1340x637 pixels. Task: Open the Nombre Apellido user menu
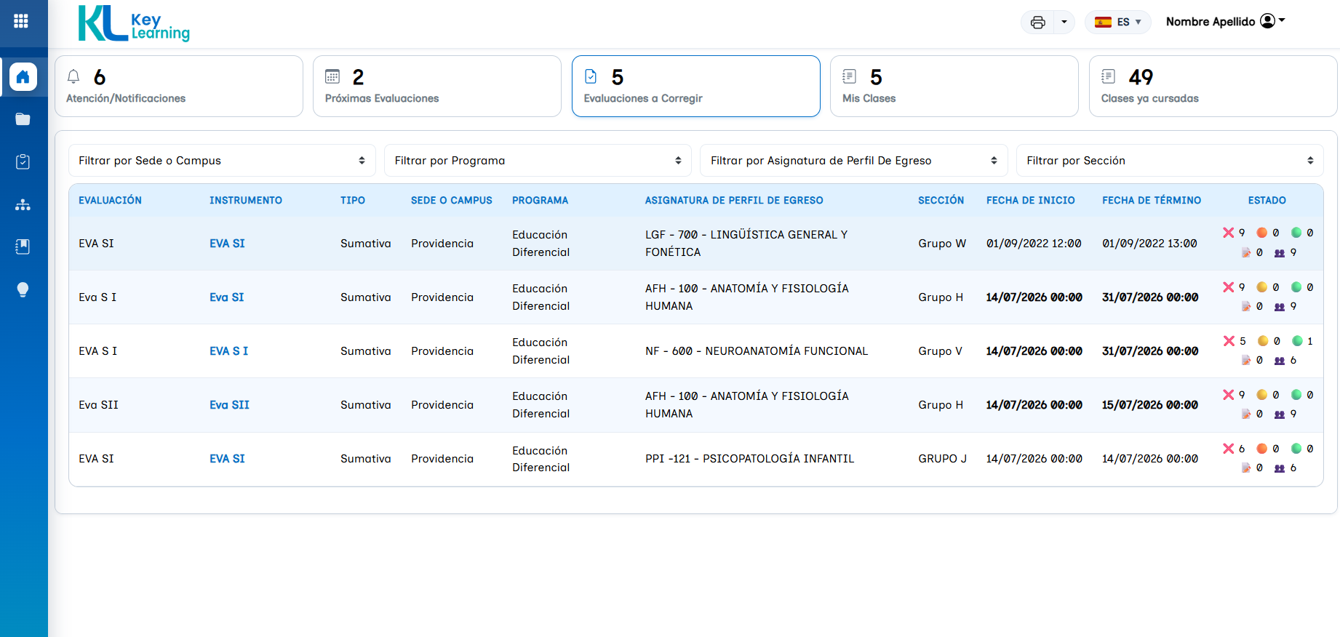point(1225,22)
